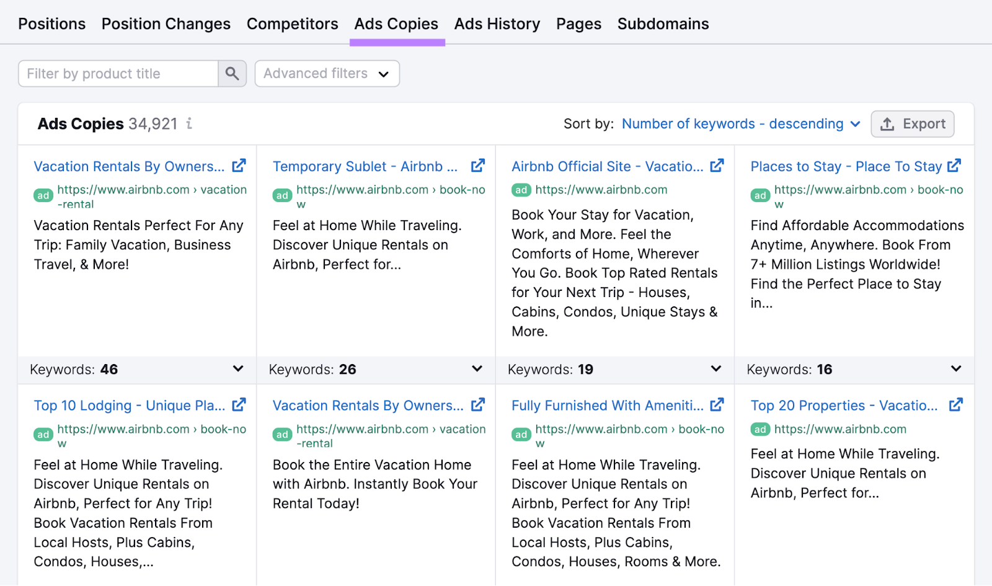This screenshot has height=586, width=992.
Task: Click 'Find Affordable Accommodations' description text
Action: 857,264
